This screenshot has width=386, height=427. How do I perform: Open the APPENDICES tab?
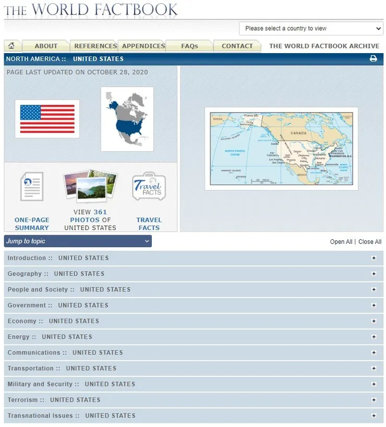click(x=143, y=46)
